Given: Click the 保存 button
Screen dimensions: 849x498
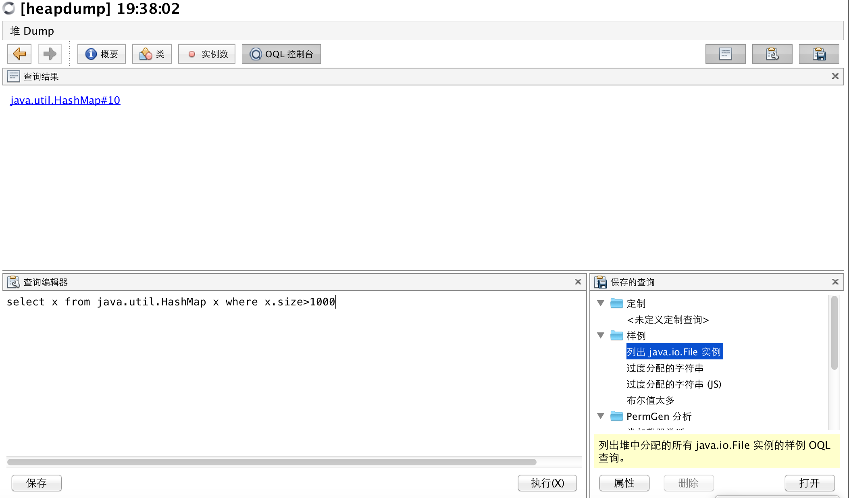Looking at the screenshot, I should click(x=37, y=483).
